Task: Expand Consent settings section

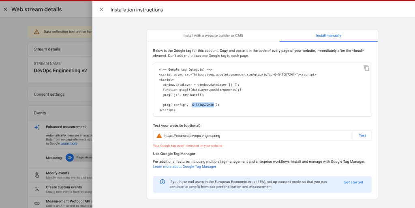Action: click(x=60, y=94)
